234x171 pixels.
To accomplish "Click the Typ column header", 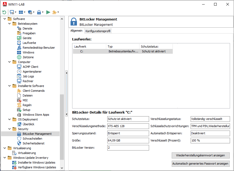I will tap(123, 47).
